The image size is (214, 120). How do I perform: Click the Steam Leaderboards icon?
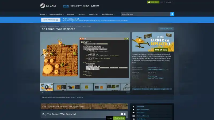pyautogui.click(x=133, y=116)
